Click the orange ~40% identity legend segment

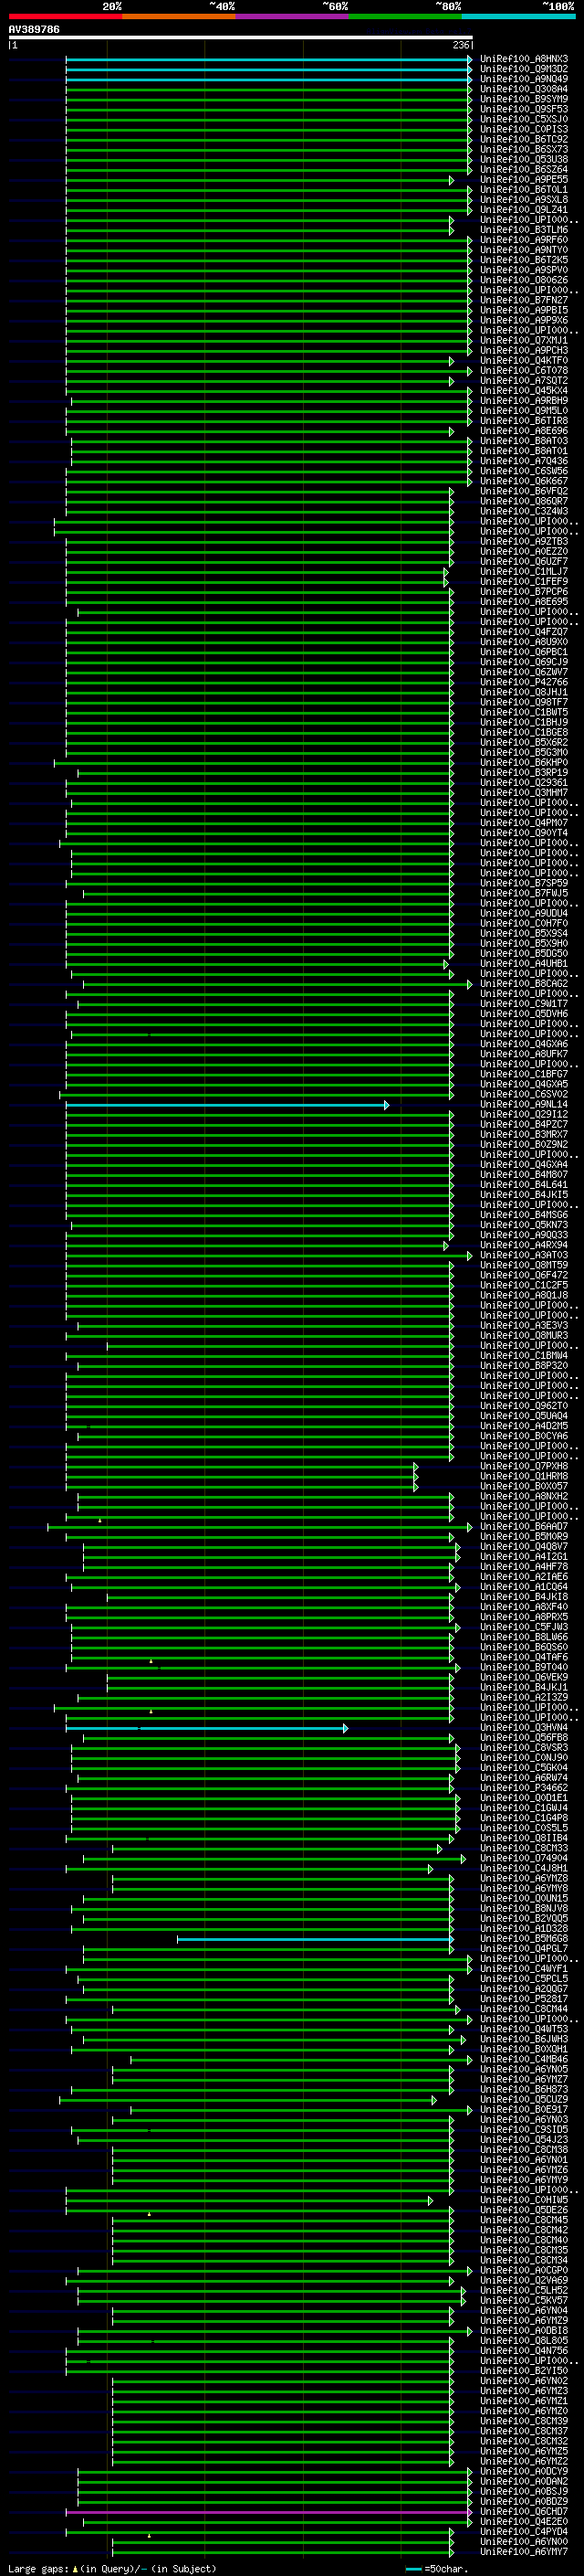[x=179, y=16]
